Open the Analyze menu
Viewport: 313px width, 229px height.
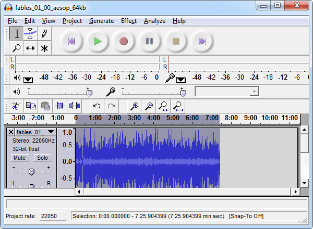[x=155, y=21]
